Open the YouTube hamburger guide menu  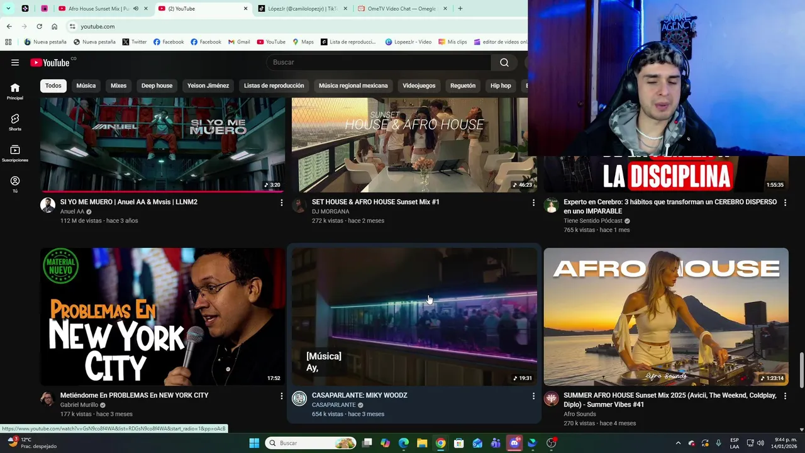(15, 62)
